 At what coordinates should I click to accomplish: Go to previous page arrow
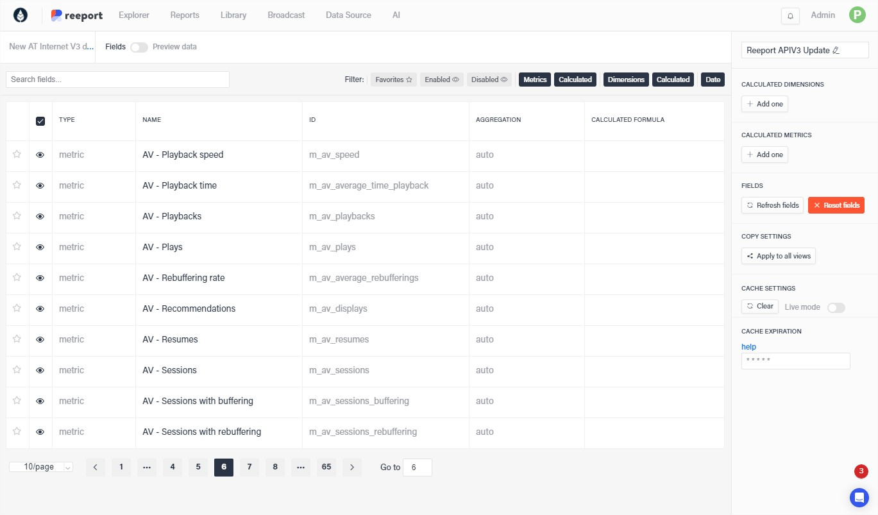(x=96, y=468)
